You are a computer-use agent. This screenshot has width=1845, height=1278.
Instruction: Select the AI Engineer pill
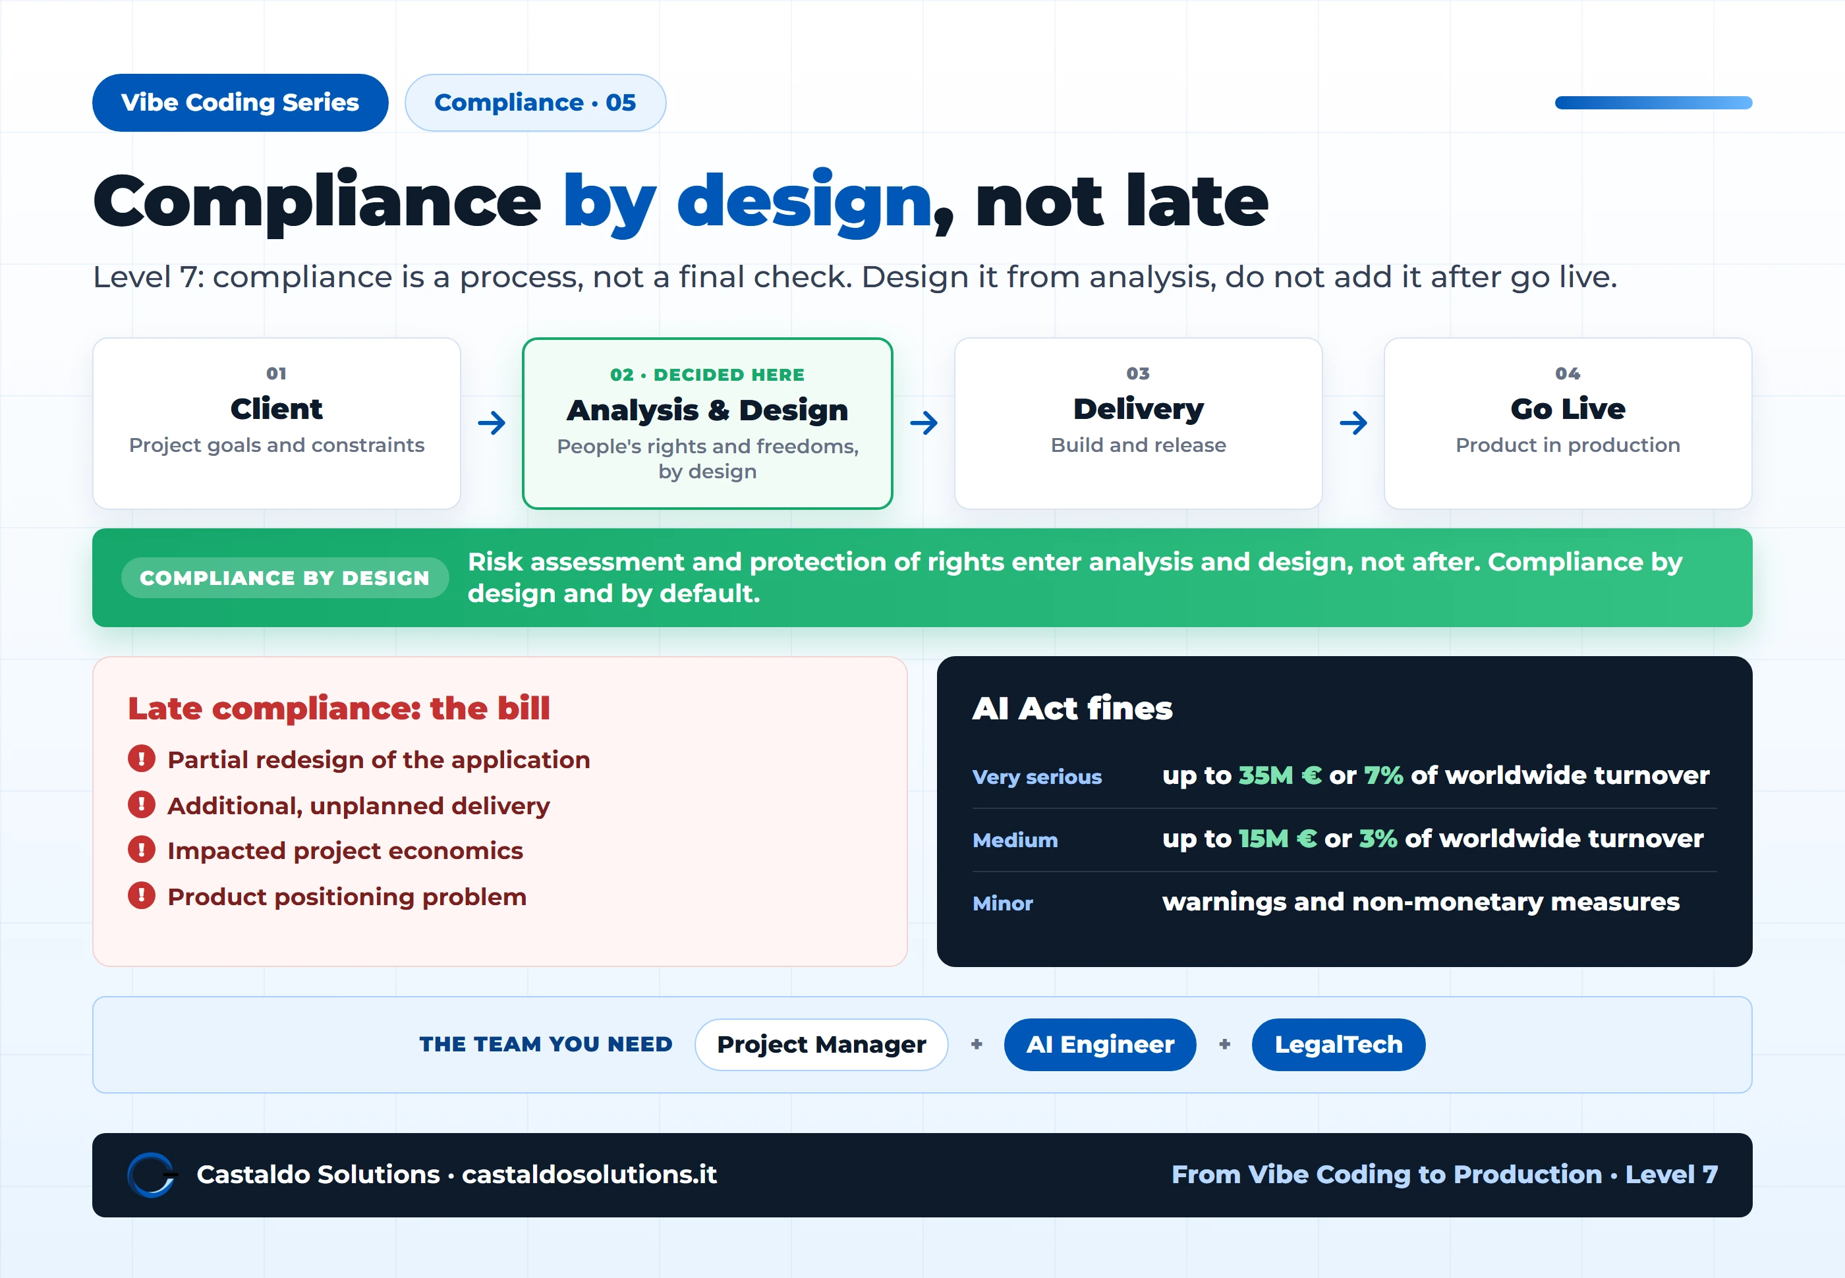(x=1100, y=1044)
